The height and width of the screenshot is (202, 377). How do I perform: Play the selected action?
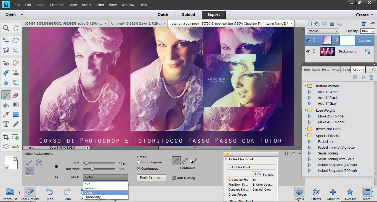click(364, 78)
